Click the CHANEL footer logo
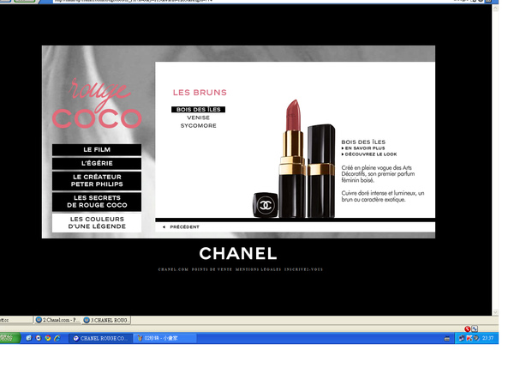 (238, 253)
